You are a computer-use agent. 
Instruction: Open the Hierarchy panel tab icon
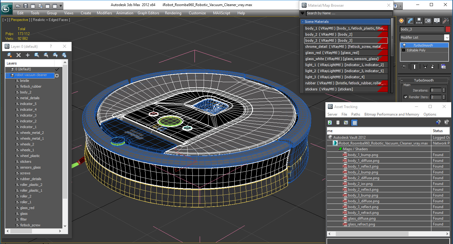pyautogui.click(x=419, y=21)
